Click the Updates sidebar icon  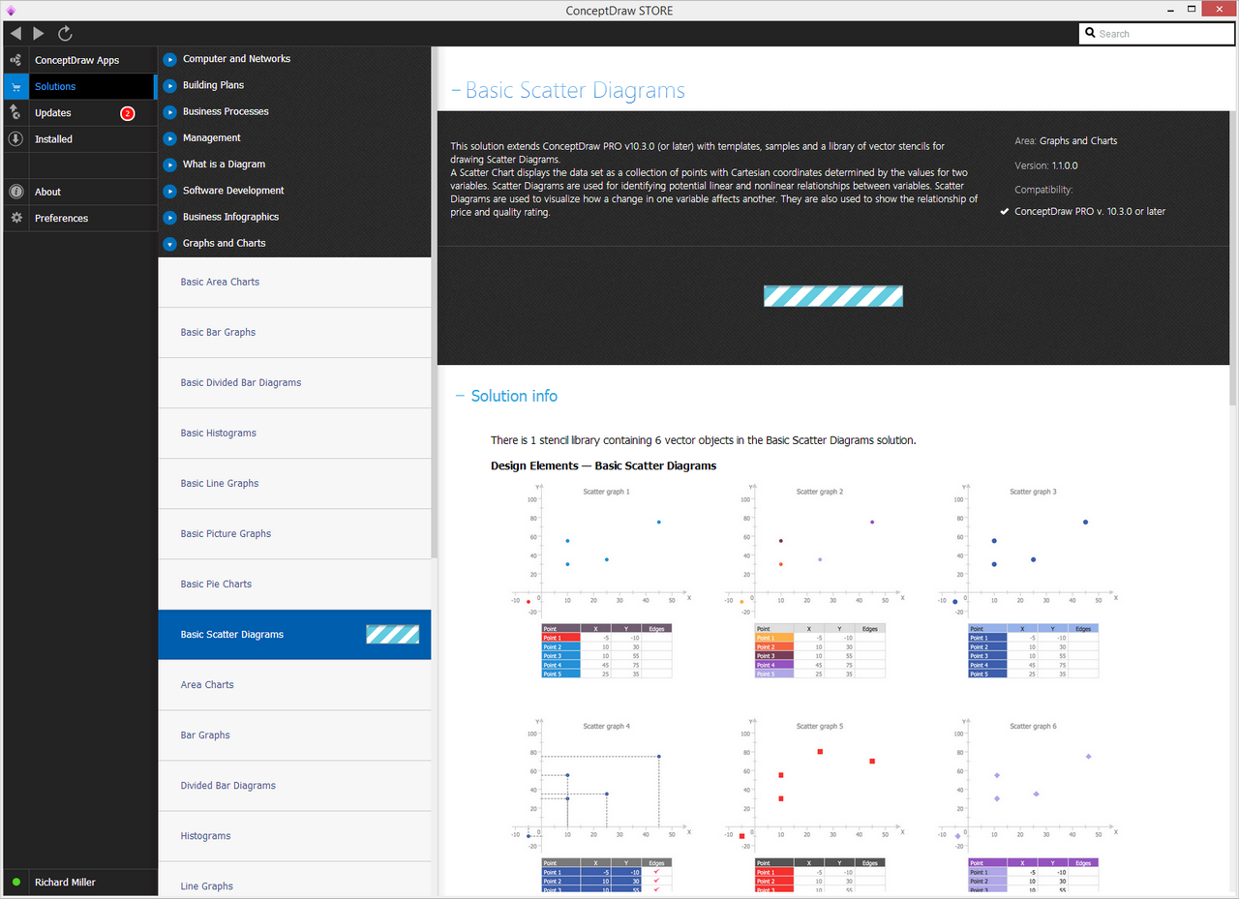point(15,113)
